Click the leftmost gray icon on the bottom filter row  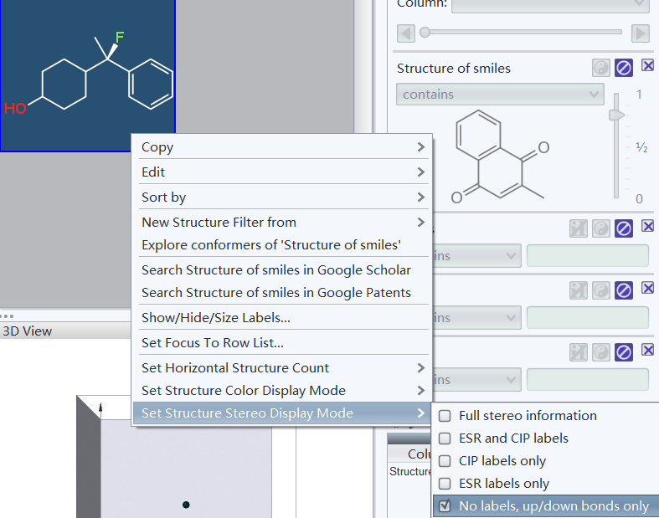point(578,352)
